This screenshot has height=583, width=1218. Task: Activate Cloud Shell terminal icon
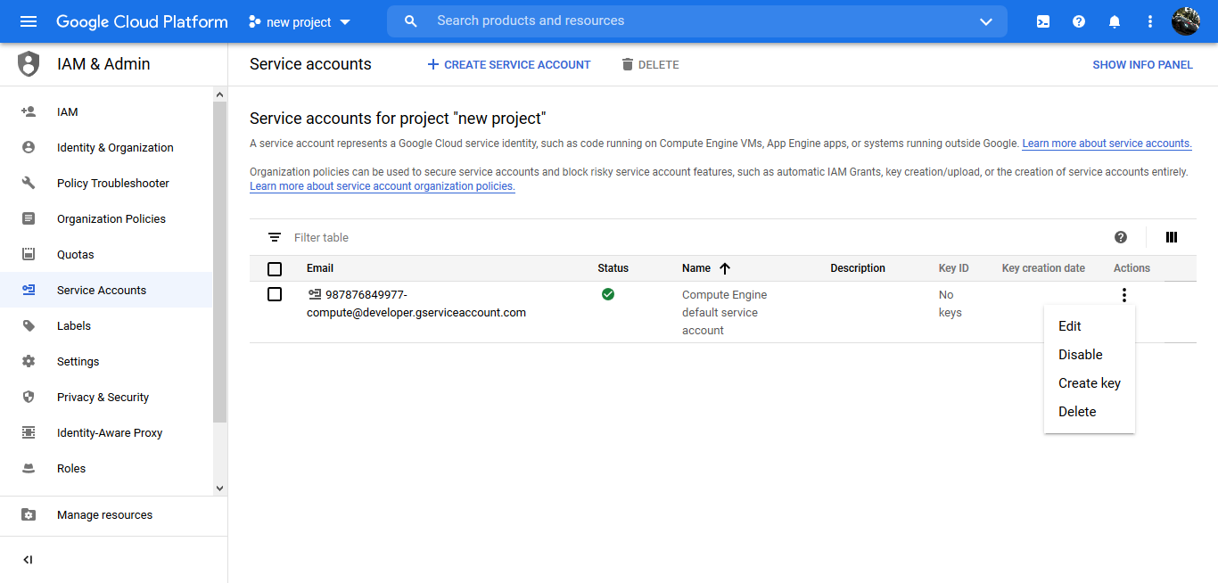click(x=1043, y=21)
